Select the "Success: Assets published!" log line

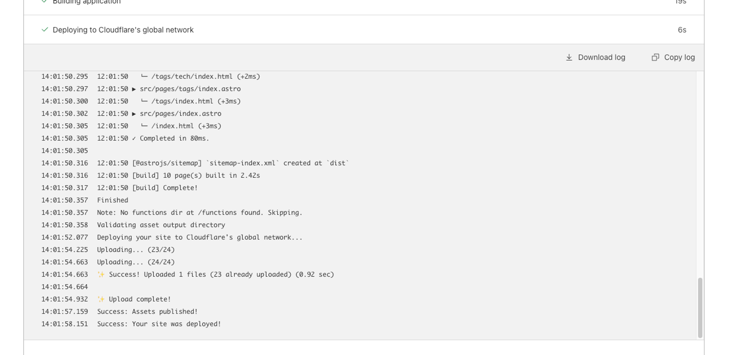pos(147,311)
